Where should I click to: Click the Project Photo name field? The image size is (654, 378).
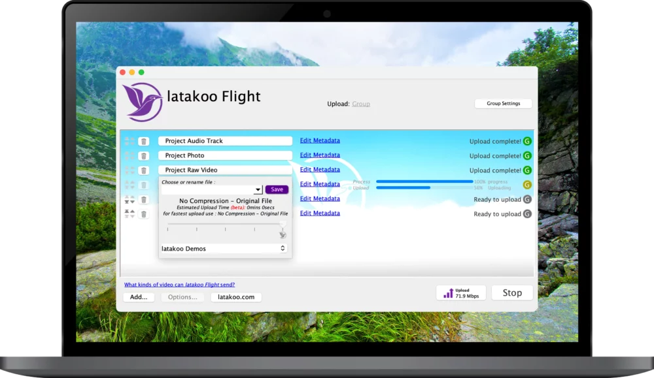coord(225,155)
